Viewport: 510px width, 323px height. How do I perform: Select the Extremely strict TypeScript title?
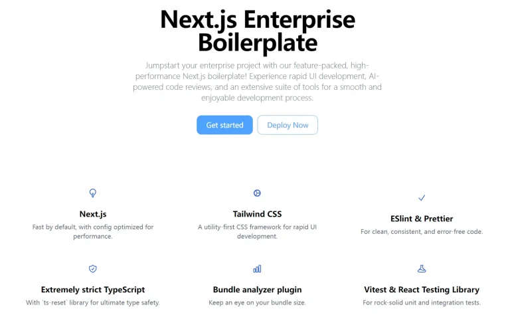click(x=93, y=290)
